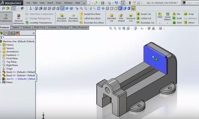
Task: Click Edit Appearance in heads-up toolbar
Action: click(149, 28)
